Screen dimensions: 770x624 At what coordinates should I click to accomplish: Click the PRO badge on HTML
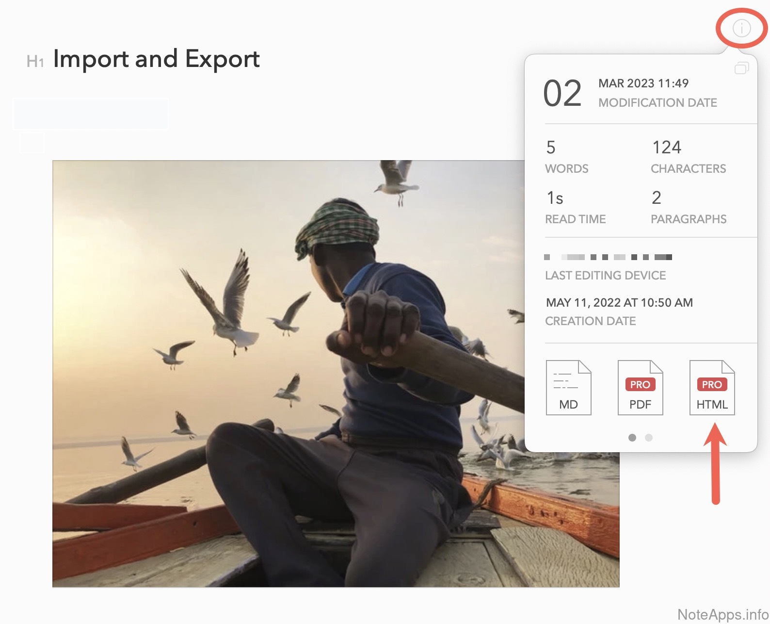pos(712,384)
